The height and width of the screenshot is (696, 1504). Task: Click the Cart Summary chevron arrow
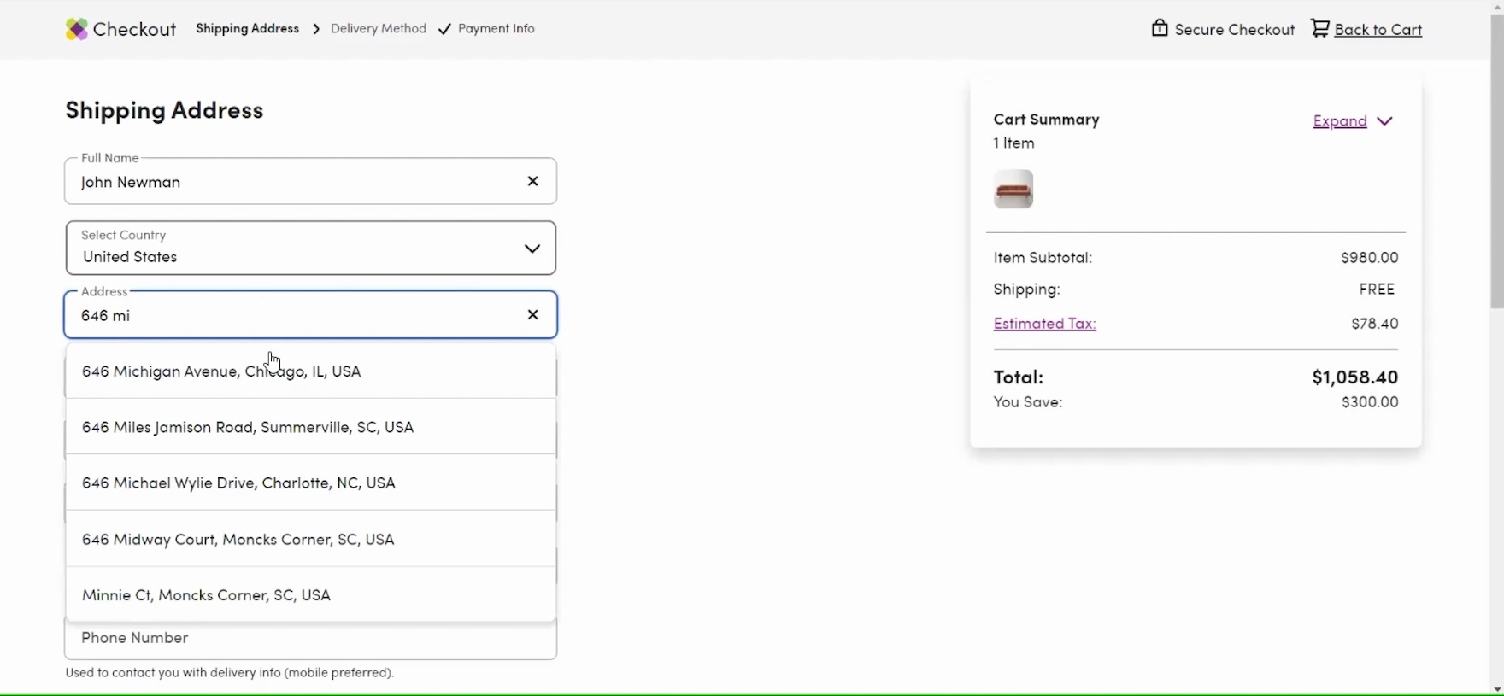(x=1385, y=121)
